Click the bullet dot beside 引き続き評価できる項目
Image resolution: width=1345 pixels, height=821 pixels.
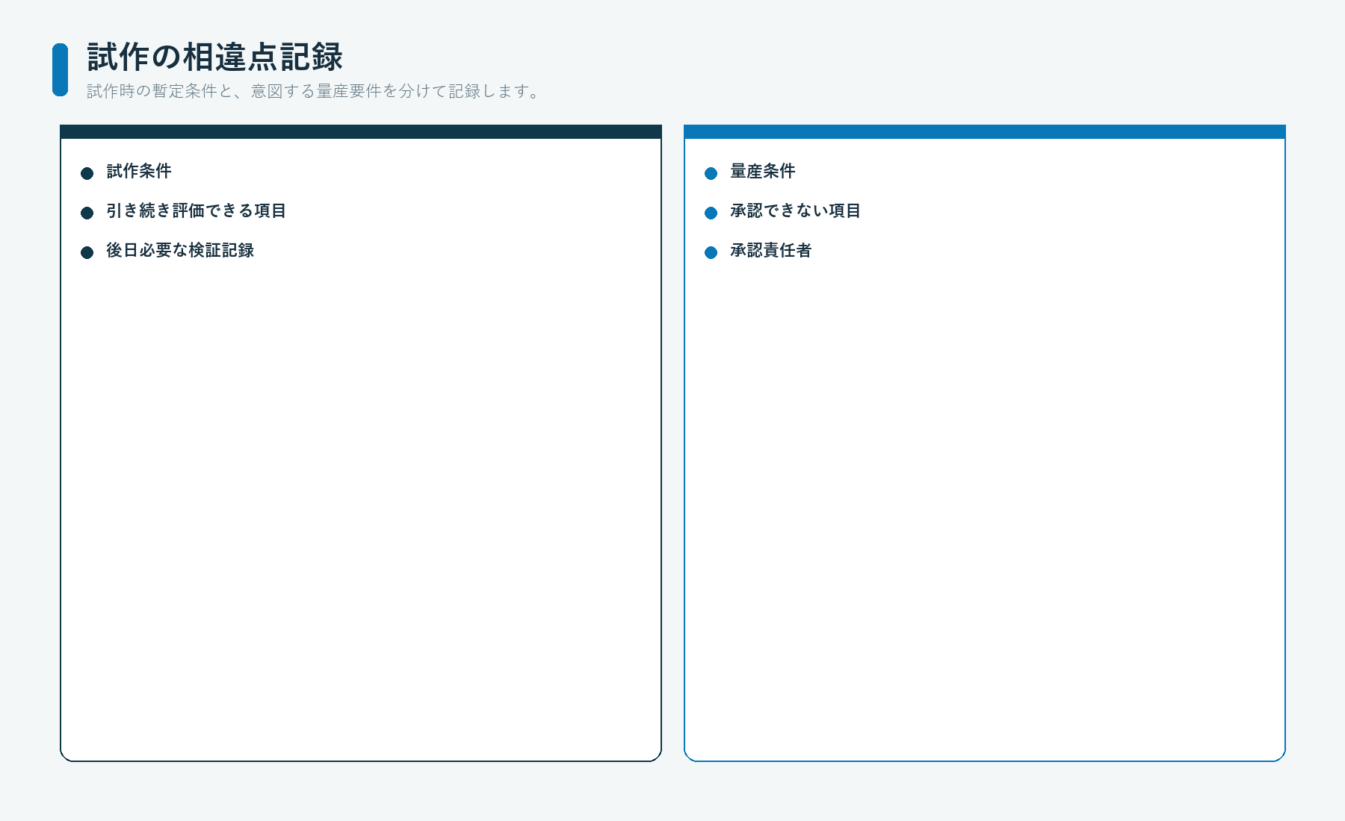coord(87,213)
